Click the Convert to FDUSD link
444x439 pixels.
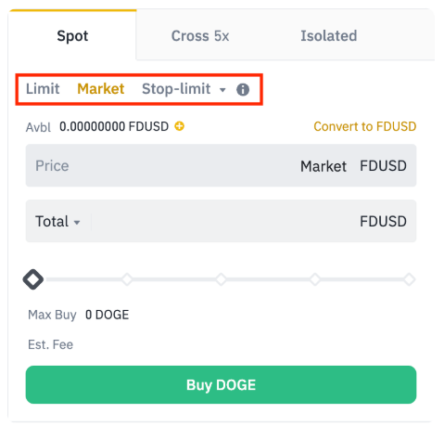tap(365, 126)
